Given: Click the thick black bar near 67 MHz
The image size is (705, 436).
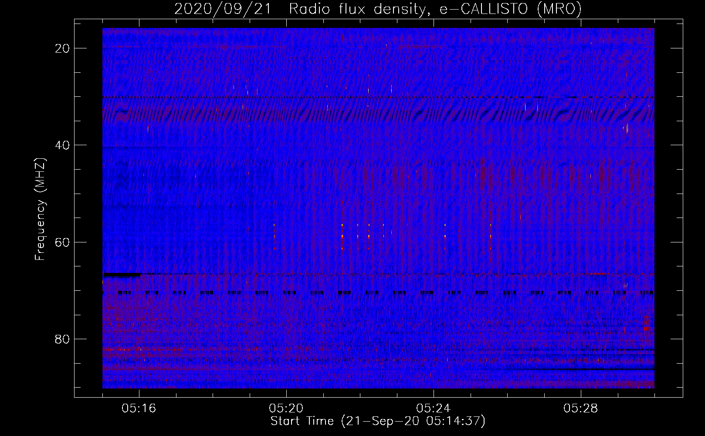Looking at the screenshot, I should coord(122,275).
